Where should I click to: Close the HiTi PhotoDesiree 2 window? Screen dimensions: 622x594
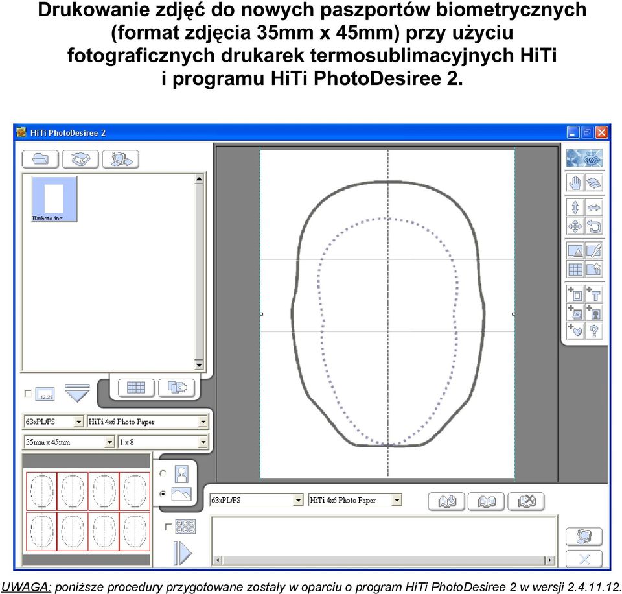[x=602, y=133]
